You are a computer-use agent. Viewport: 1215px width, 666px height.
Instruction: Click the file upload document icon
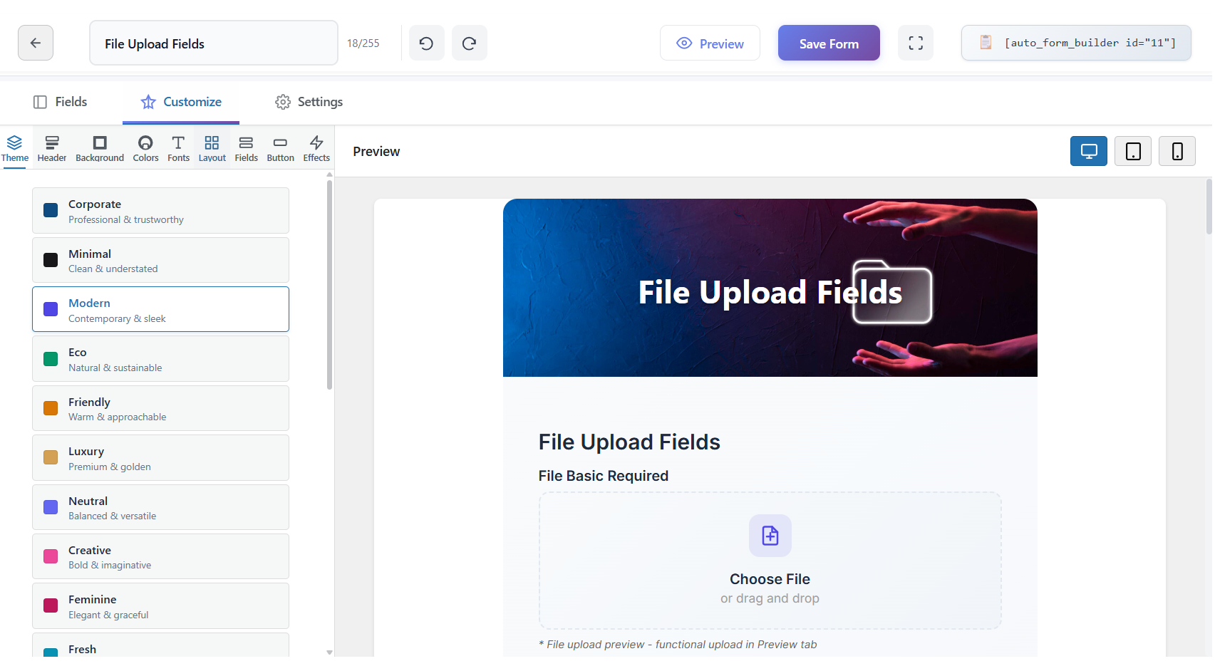click(770, 536)
